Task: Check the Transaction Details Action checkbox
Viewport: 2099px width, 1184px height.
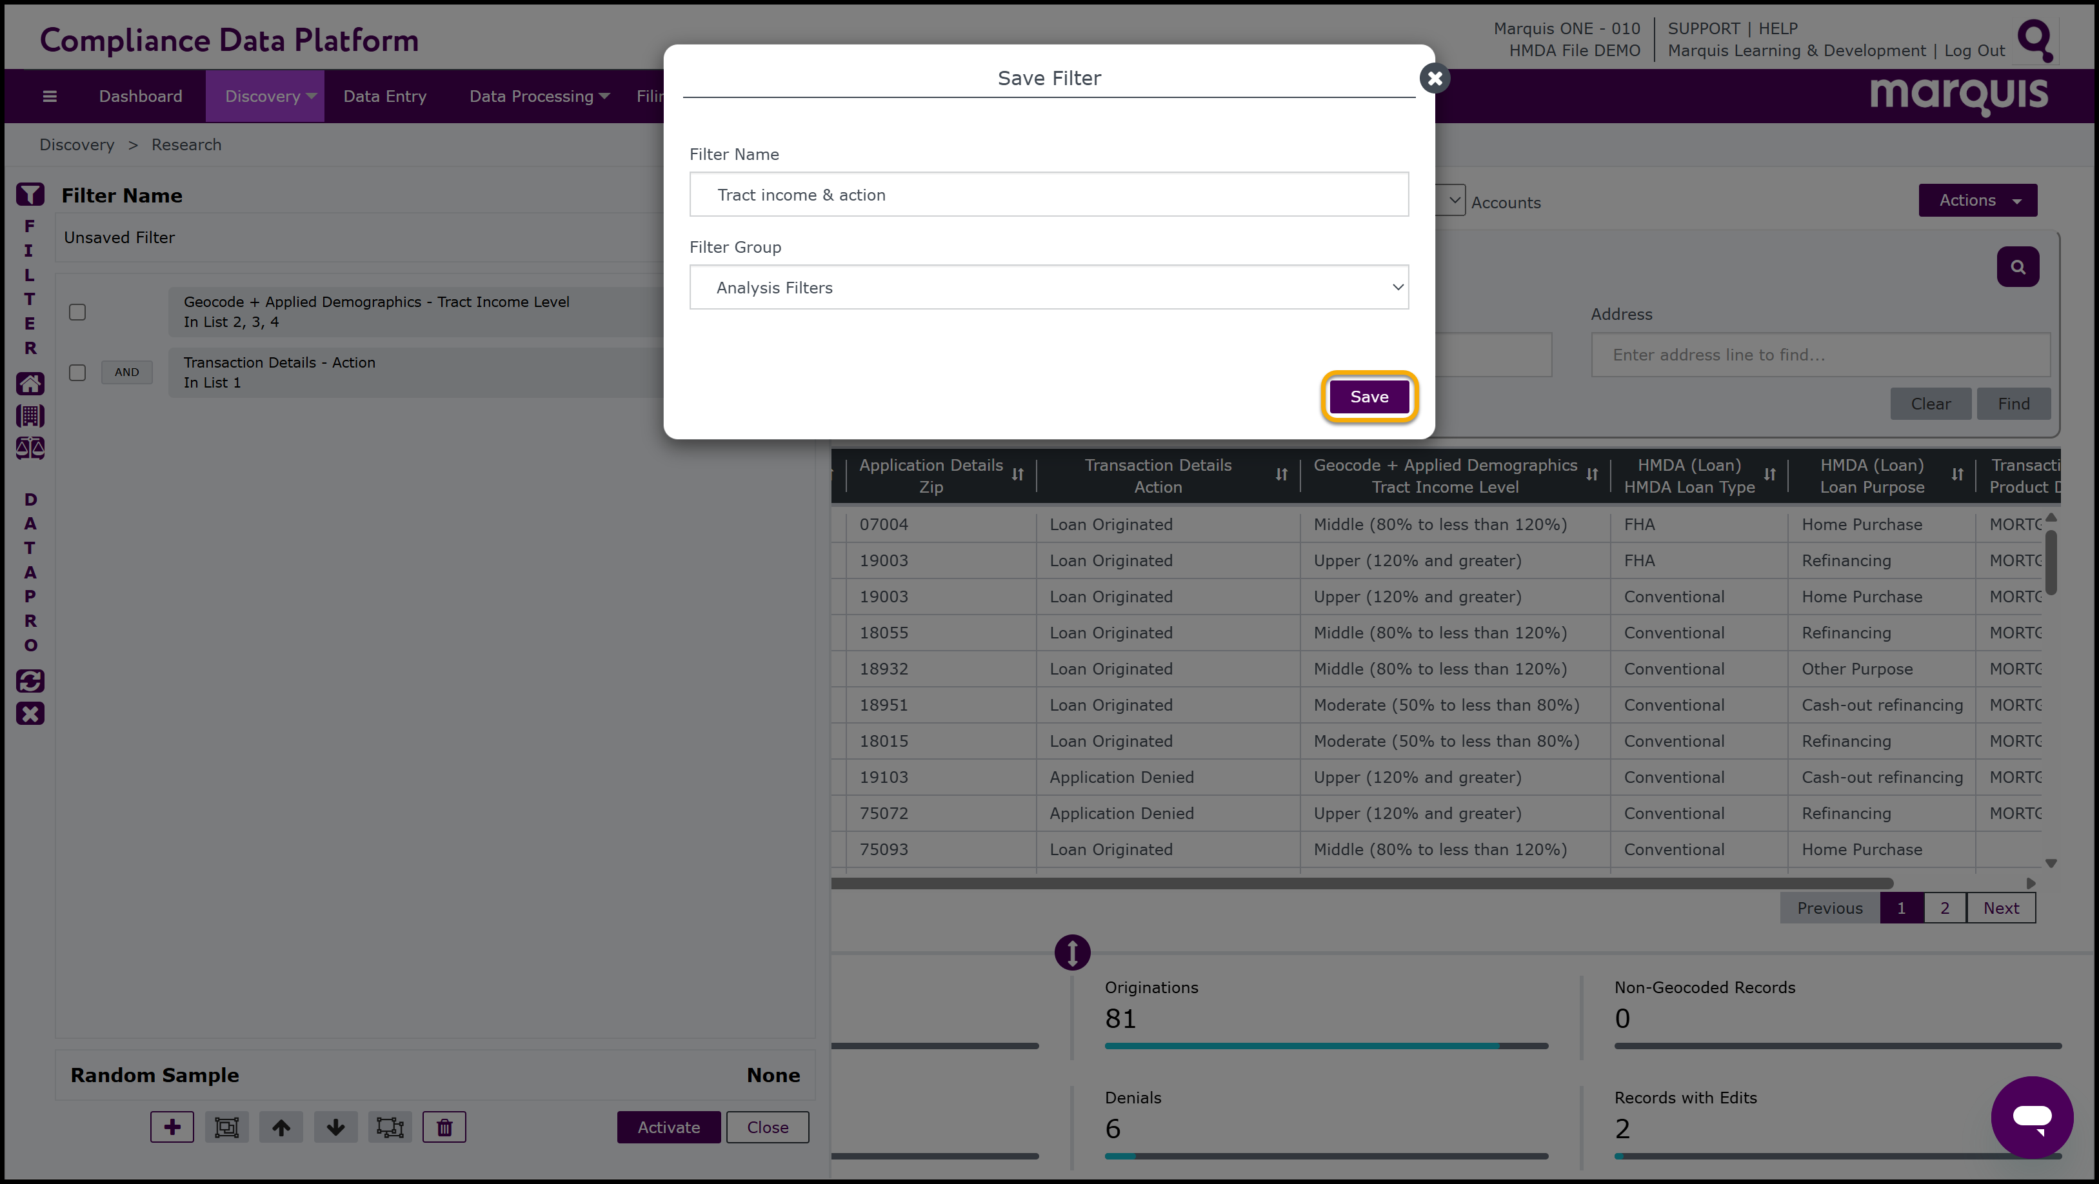Action: pos(77,372)
